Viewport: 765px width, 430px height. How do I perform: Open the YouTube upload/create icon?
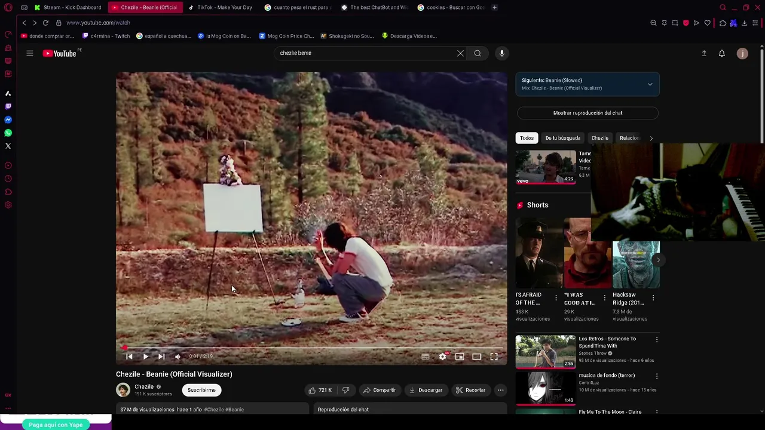click(704, 53)
